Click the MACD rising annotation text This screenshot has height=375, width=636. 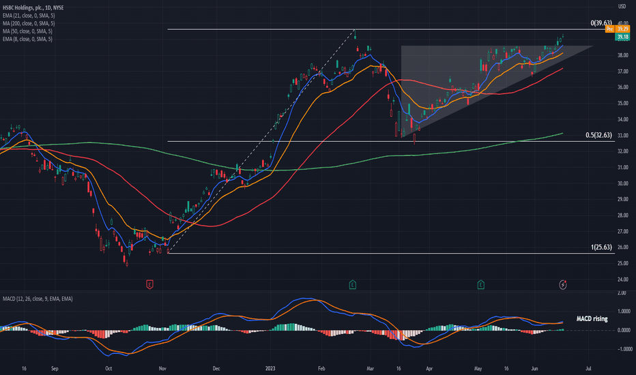point(592,318)
